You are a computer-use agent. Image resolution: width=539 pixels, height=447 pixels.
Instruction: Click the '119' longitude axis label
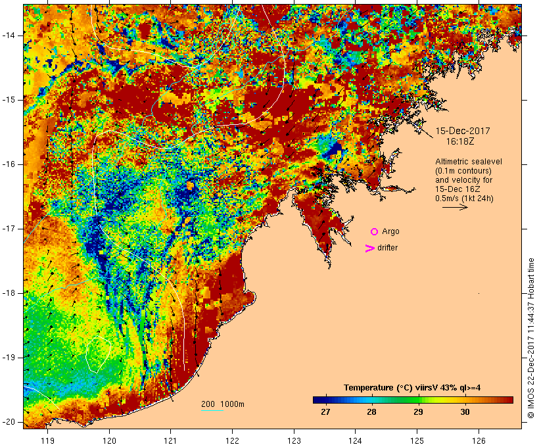tap(47, 440)
